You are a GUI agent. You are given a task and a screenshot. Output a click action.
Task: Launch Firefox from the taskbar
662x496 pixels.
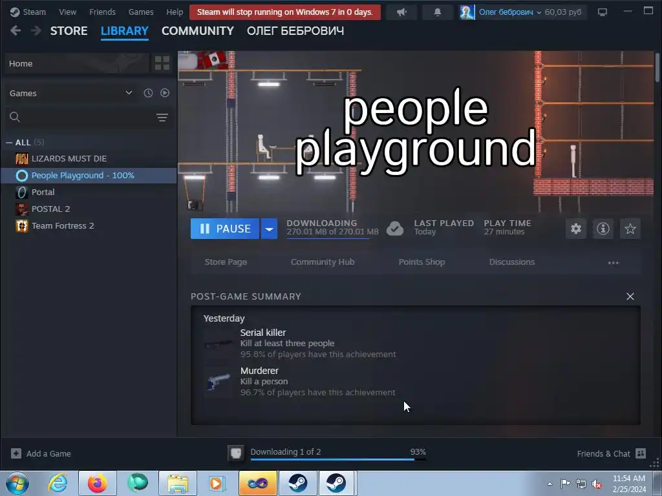coord(98,483)
